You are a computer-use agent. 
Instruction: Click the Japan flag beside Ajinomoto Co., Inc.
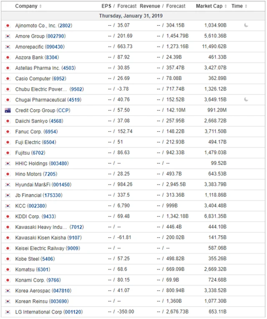(x=7, y=25)
